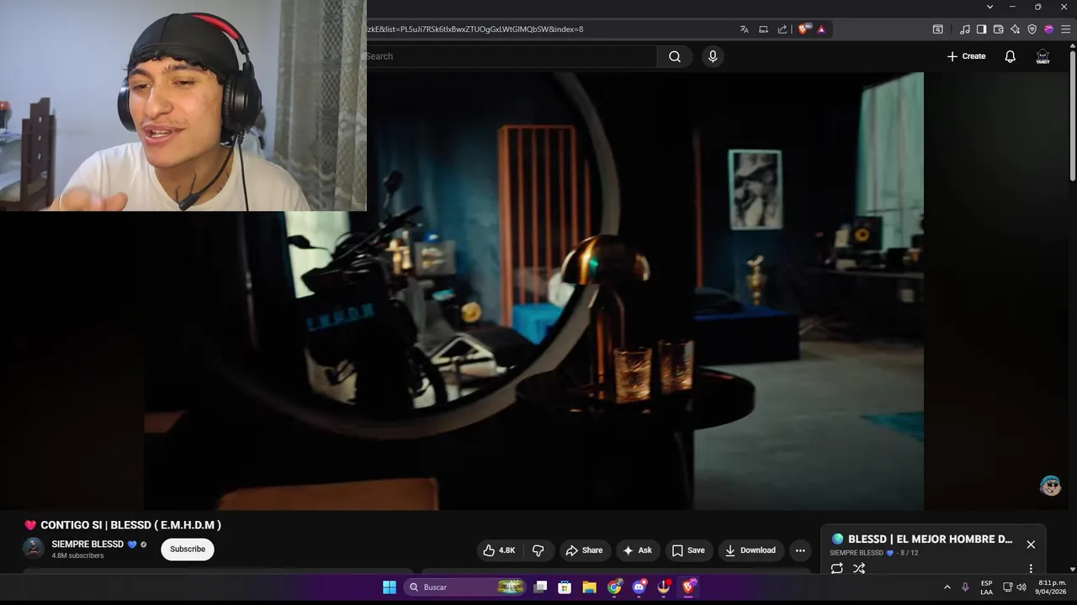Open the YAMSY account avatar menu
1077x605 pixels.
pos(1043,56)
